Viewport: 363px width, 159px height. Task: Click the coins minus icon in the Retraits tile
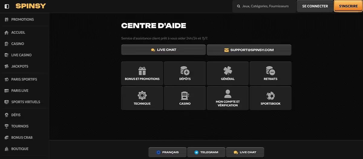click(x=270, y=71)
